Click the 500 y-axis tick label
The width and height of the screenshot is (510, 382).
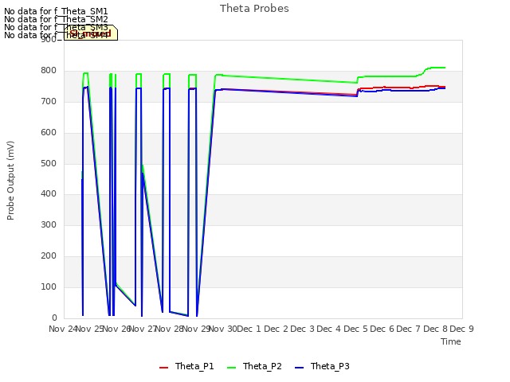(49, 163)
